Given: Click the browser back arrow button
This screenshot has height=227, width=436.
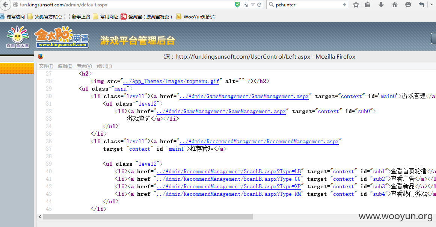Looking at the screenshot, I should click(x=5, y=5).
